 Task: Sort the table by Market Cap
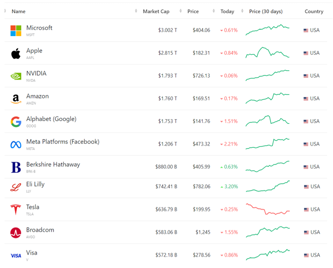tap(156, 11)
